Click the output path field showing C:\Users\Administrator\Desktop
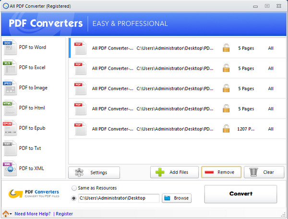This screenshot has width=288, height=219. coord(119,198)
